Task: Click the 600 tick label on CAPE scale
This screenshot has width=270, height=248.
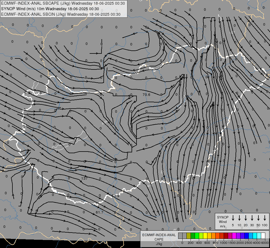Action: coord(207,243)
